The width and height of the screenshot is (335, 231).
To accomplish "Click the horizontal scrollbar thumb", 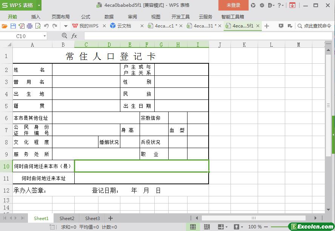I will 254,218.
